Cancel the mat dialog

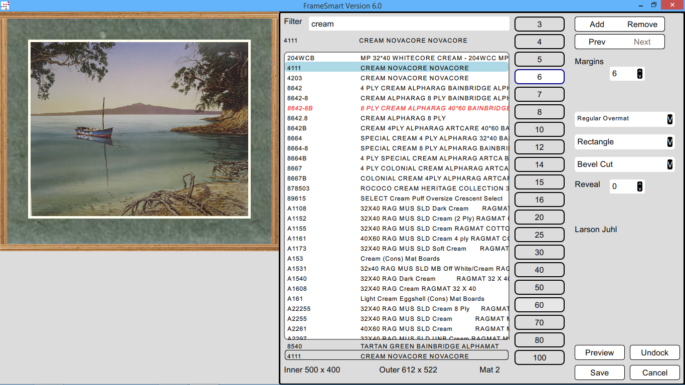654,372
